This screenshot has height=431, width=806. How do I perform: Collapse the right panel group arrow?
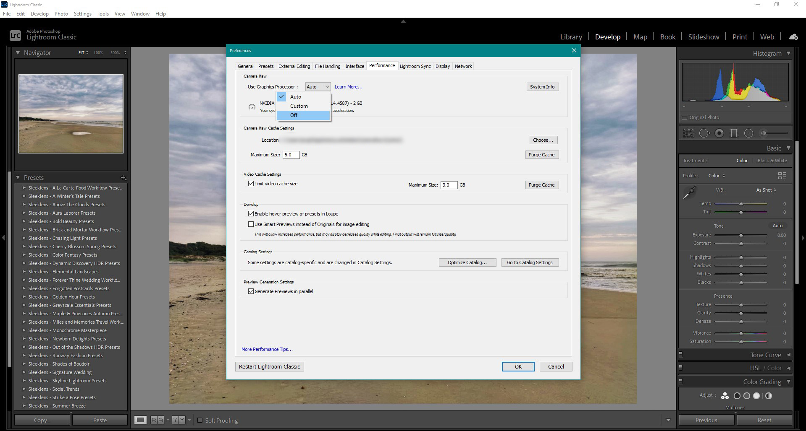pyautogui.click(x=803, y=238)
